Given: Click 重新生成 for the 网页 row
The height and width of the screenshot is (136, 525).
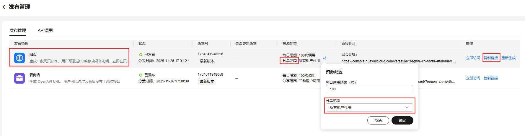Looking at the screenshot, I should click(508, 58).
